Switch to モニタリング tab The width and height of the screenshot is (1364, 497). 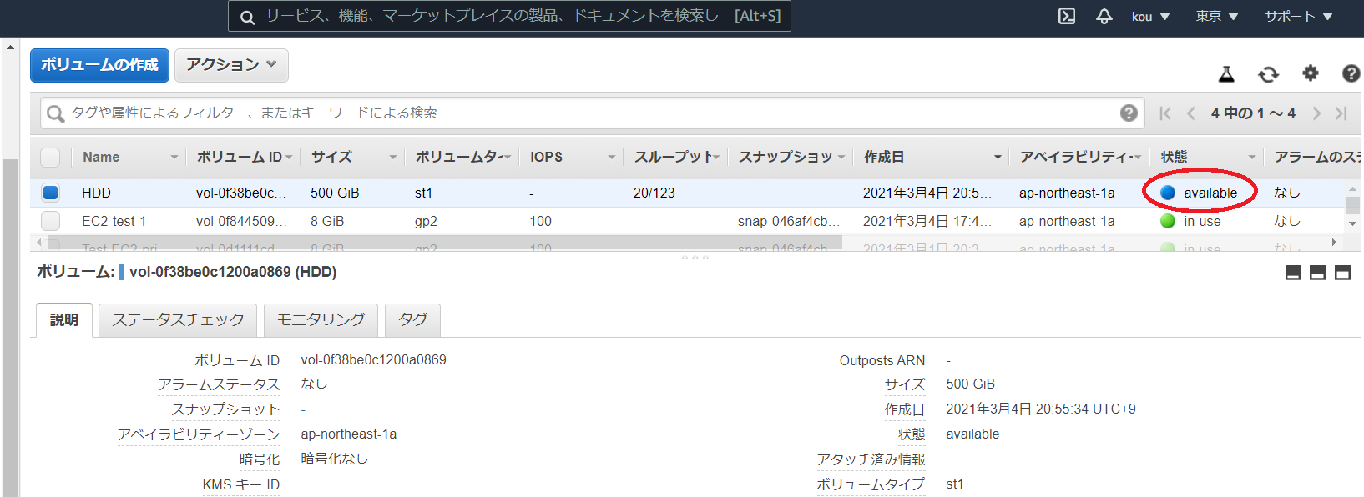tap(321, 320)
